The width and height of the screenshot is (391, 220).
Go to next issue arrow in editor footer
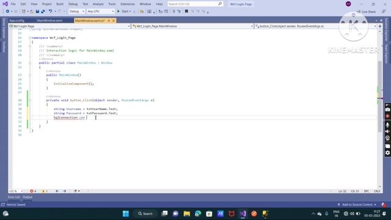(65, 191)
